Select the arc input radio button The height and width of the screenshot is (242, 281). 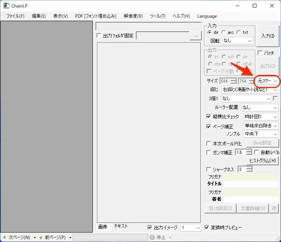click(223, 32)
